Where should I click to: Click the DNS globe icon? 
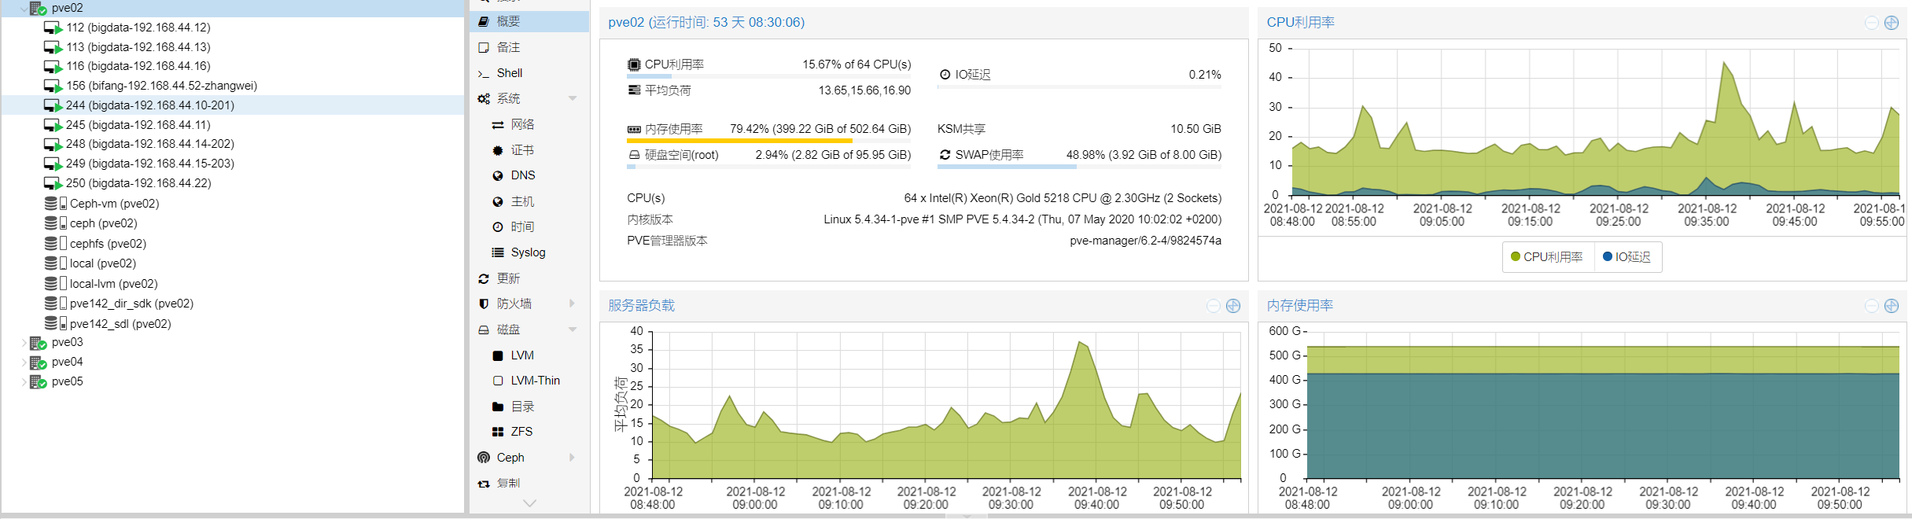tap(498, 175)
